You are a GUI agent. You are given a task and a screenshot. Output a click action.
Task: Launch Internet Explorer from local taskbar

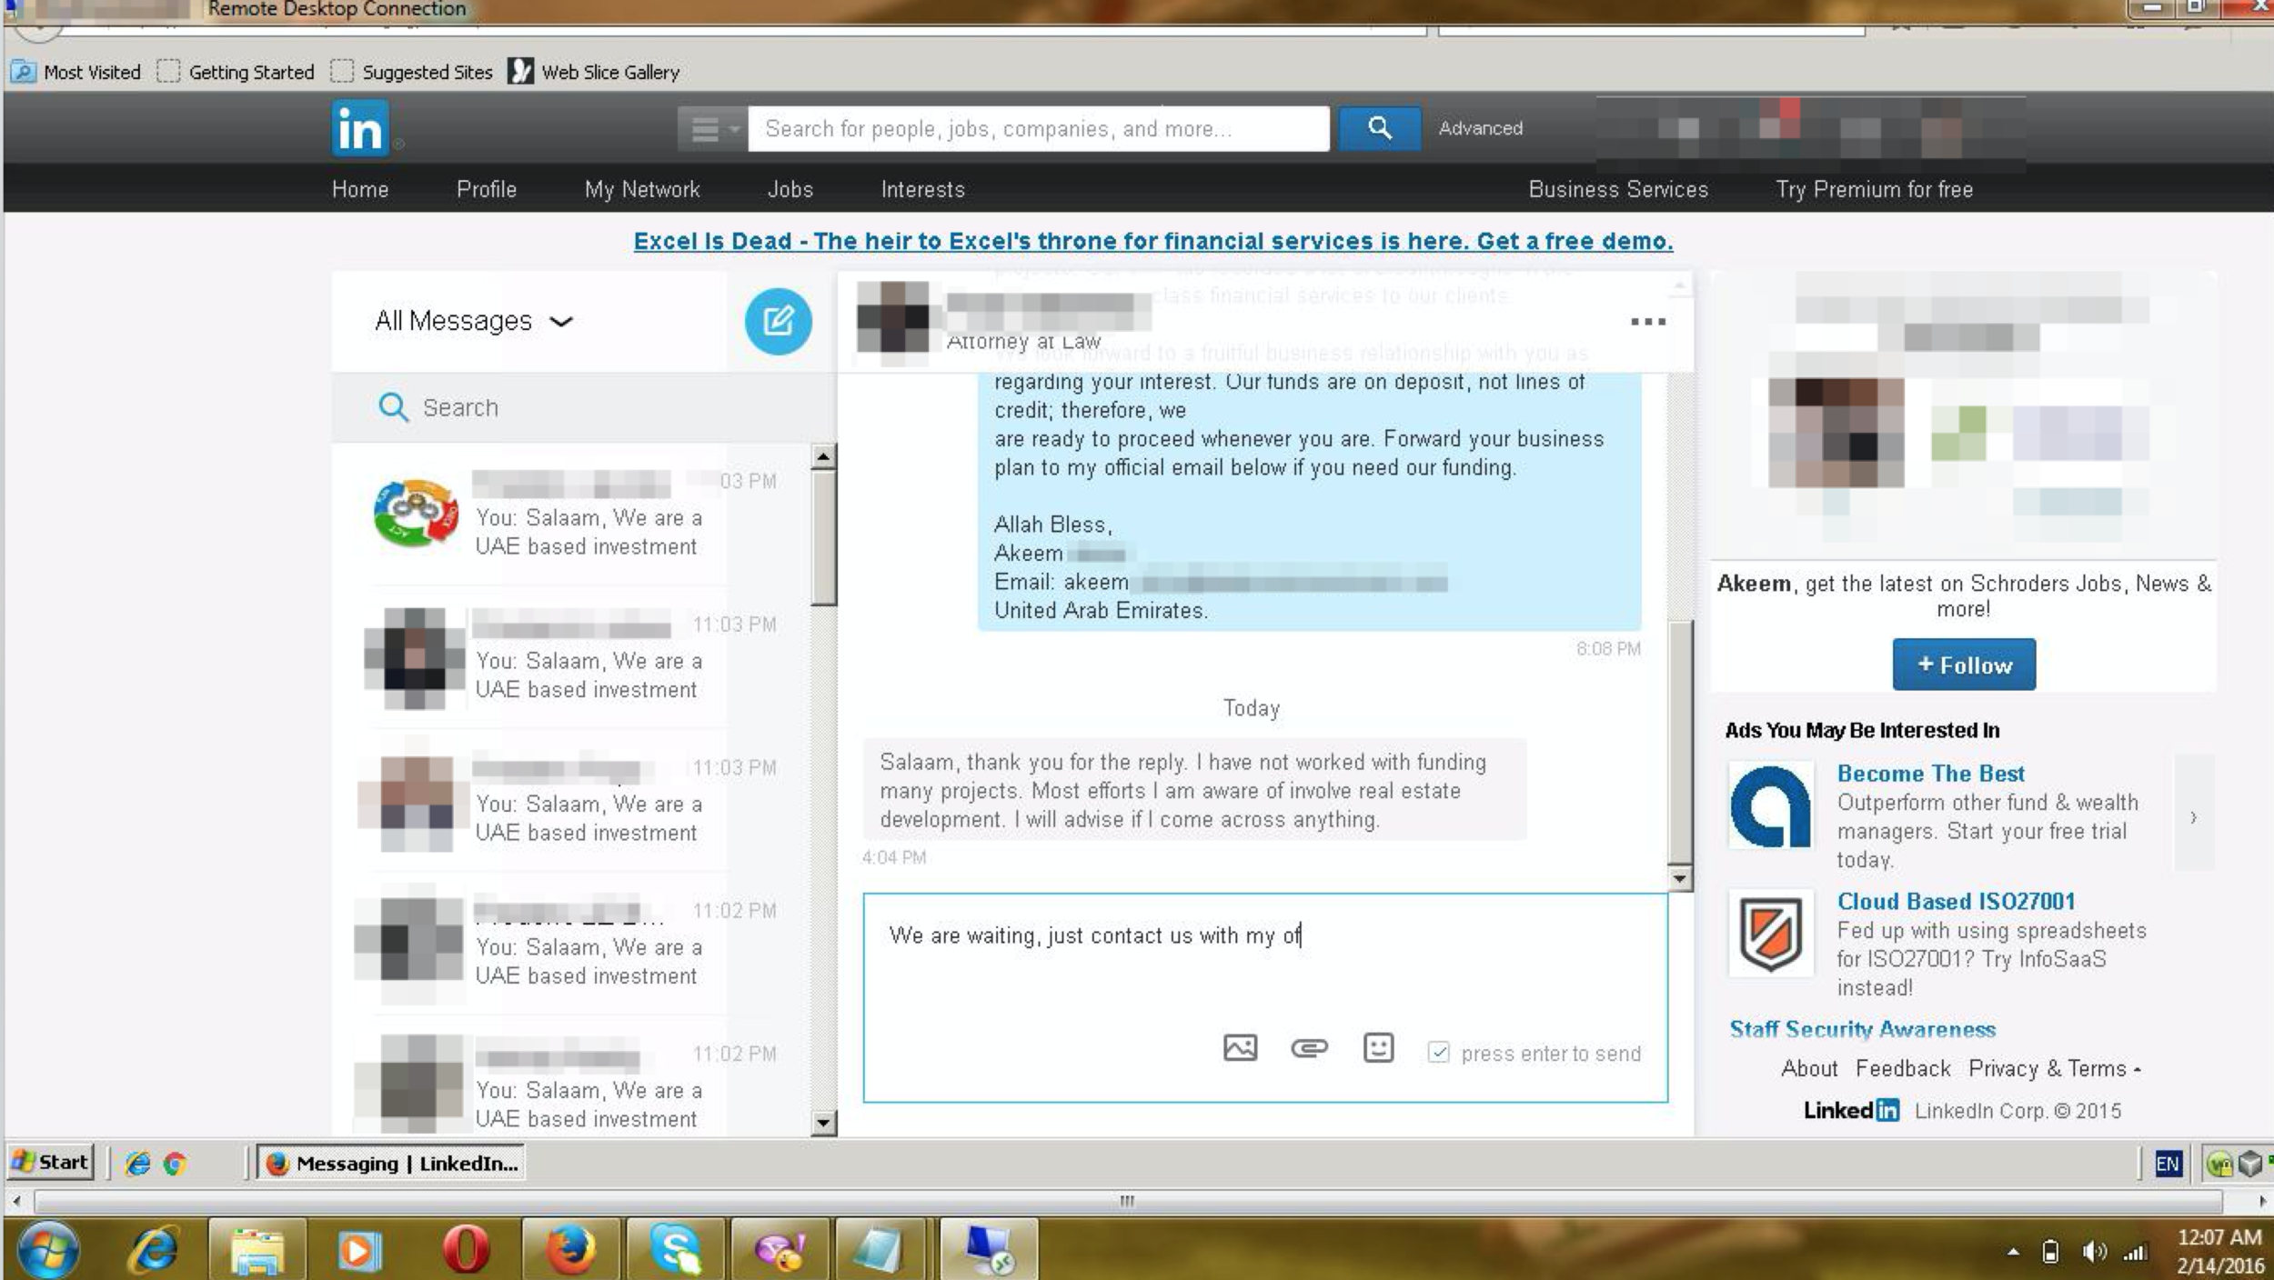pos(153,1250)
